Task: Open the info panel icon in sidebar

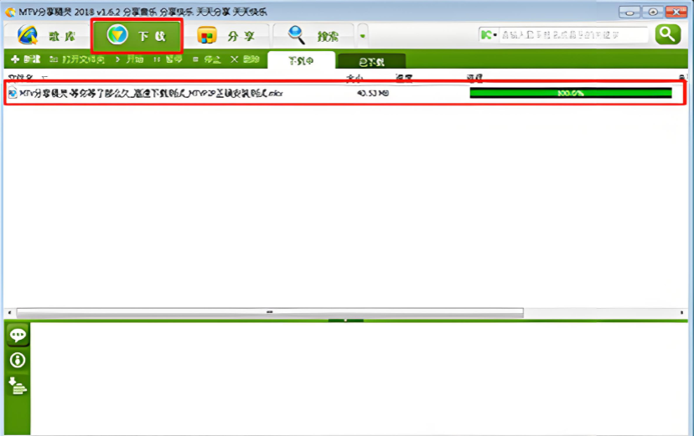Action: [18, 360]
